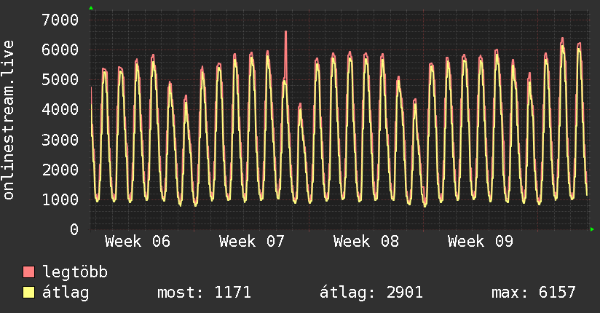Click the yellow átlag legend swatch
This screenshot has height=313, width=600.
point(29,293)
